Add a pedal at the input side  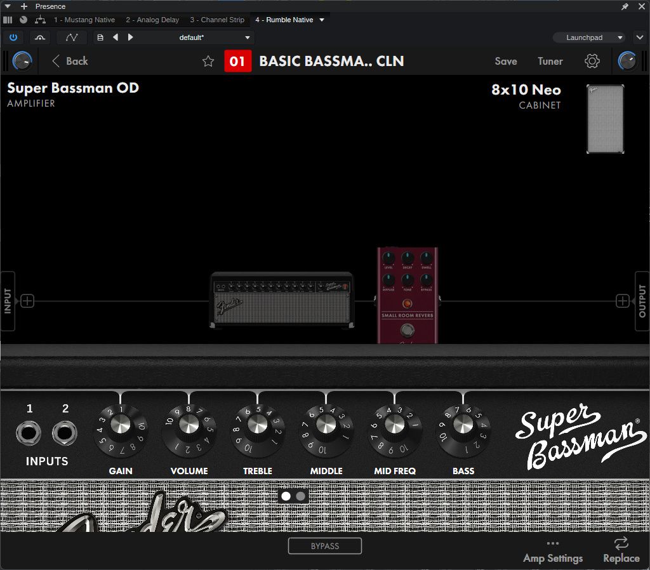pos(27,301)
